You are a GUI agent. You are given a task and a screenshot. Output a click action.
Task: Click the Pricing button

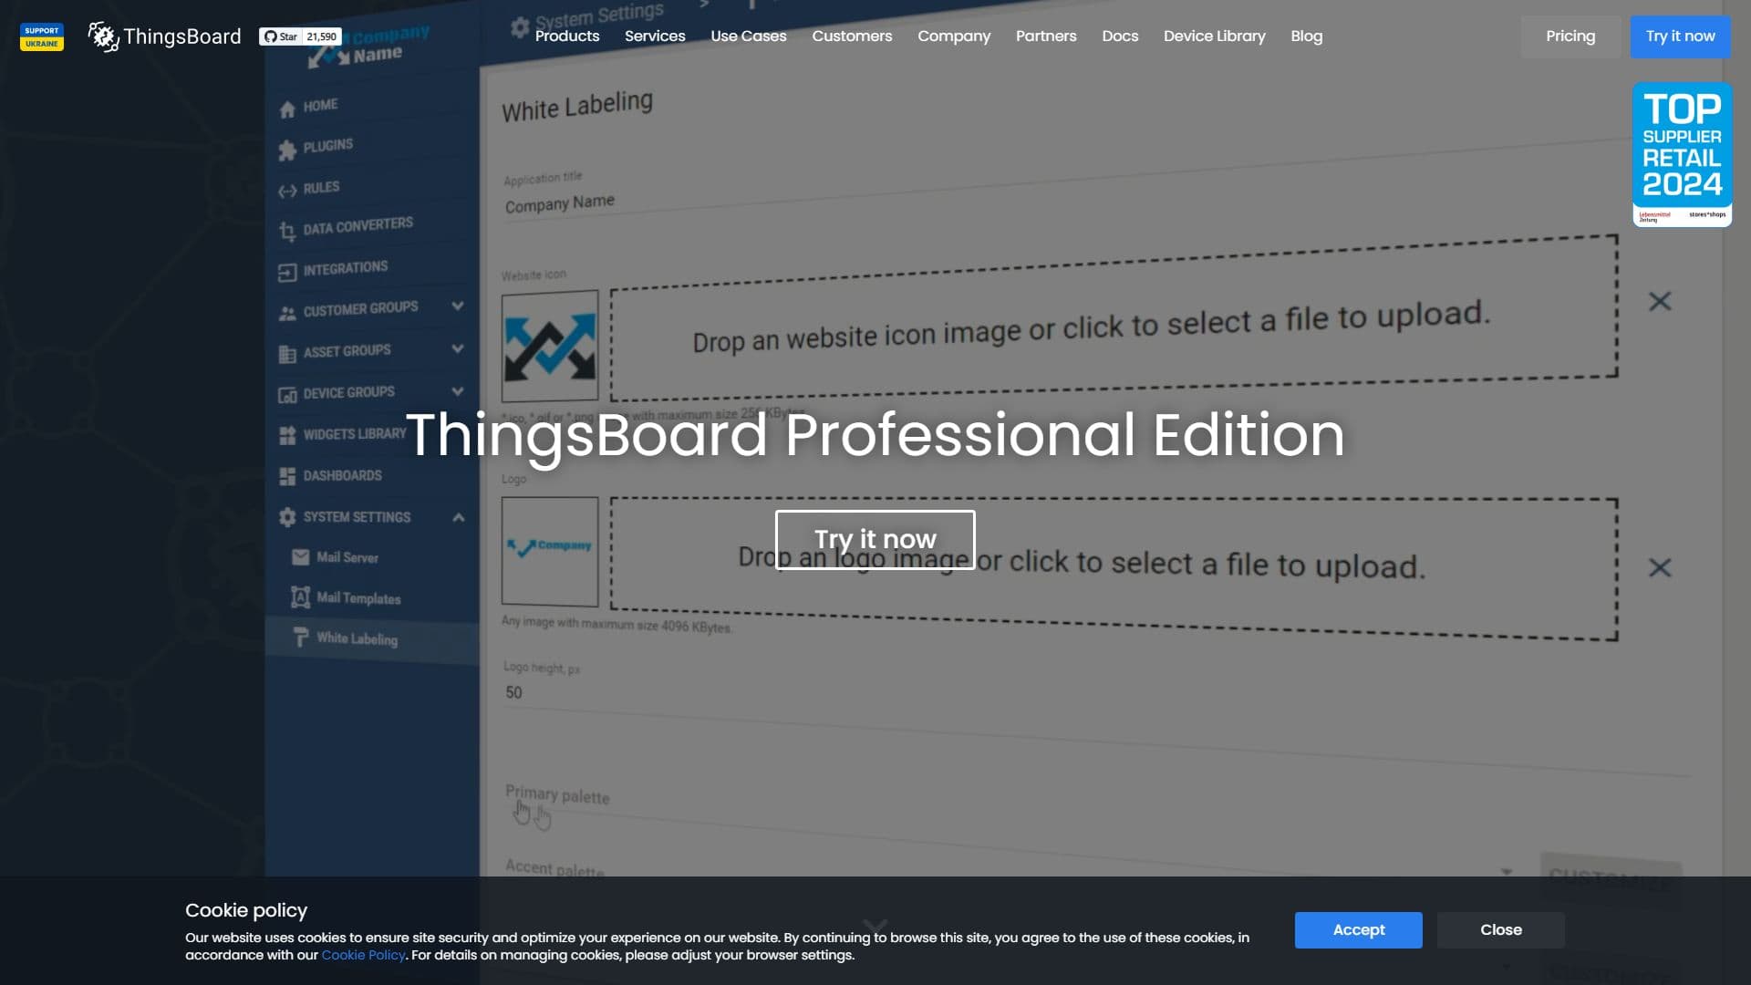point(1570,36)
